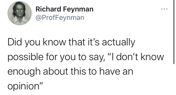This screenshot has height=95, width=176.
Task: Click the tweet line starting "enough about this"
Action: [x=70, y=71]
